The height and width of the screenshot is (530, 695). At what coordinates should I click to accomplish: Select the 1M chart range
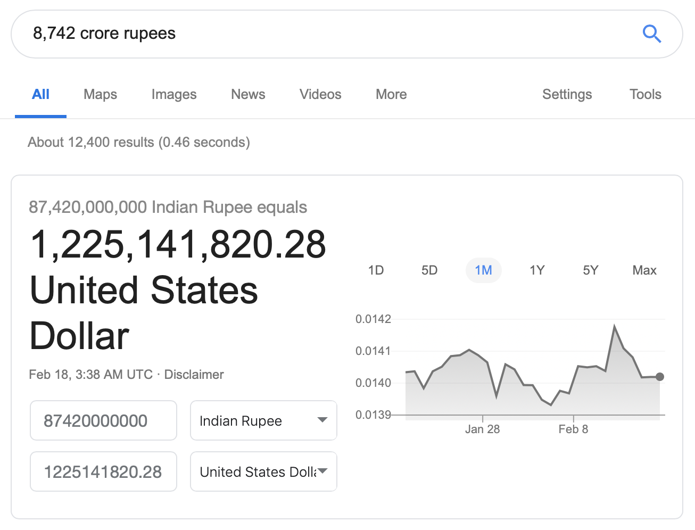483,270
